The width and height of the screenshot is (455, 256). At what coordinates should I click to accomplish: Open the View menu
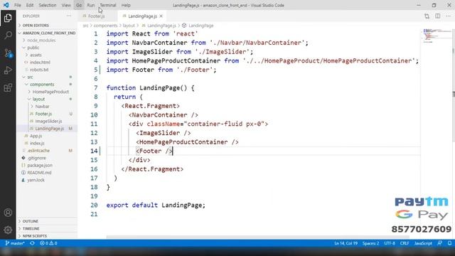click(x=66, y=5)
